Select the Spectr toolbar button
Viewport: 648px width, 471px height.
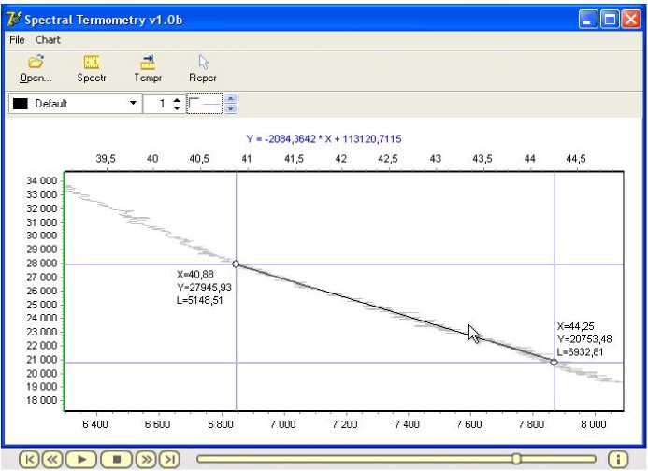pos(91,69)
